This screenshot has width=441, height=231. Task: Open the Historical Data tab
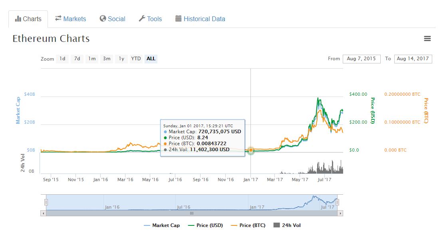coord(200,19)
